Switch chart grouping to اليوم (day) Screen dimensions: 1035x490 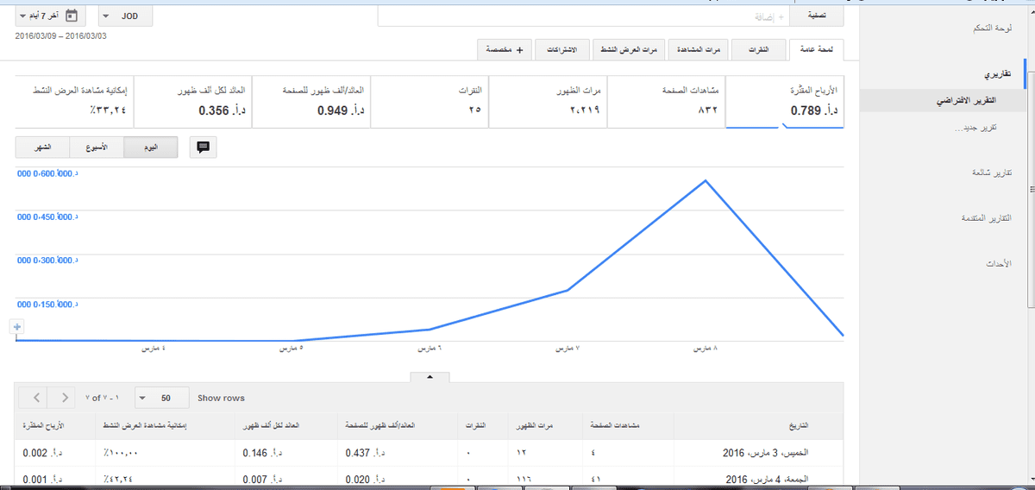coord(150,148)
